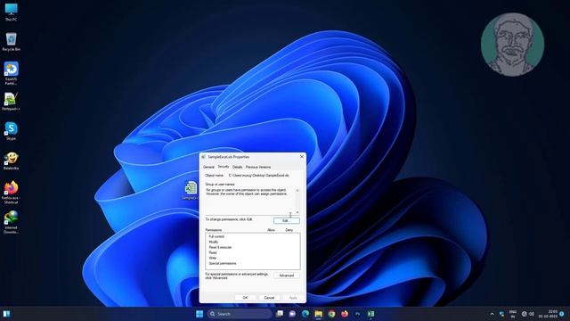Select EaseUS Partition desktop shortcut
570x321 pixels.
(11, 73)
